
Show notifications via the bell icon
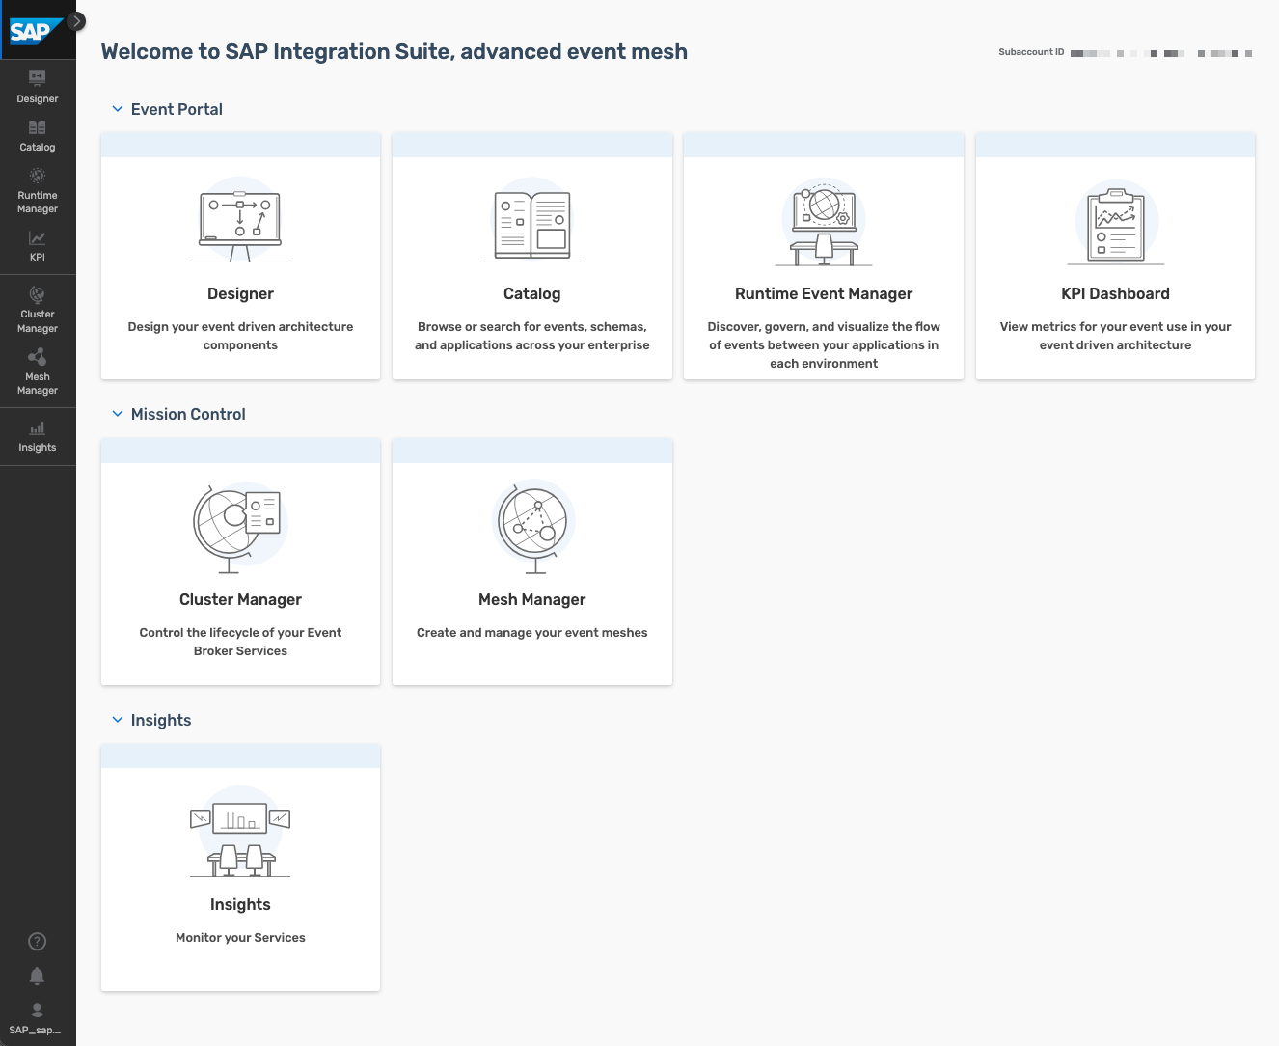tap(38, 976)
